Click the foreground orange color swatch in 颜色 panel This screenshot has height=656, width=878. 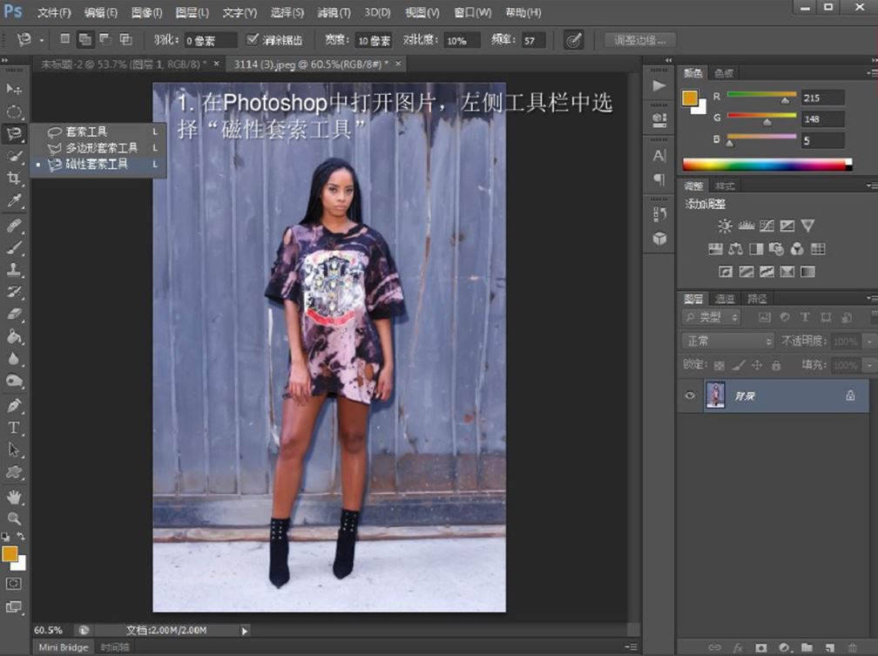690,98
